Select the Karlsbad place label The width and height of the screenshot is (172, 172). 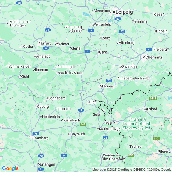[x=150, y=109]
